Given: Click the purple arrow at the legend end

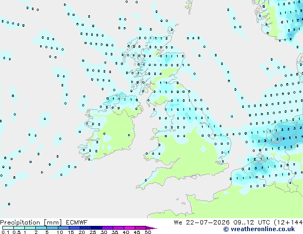Looking at the screenshot, I should point(151,228).
